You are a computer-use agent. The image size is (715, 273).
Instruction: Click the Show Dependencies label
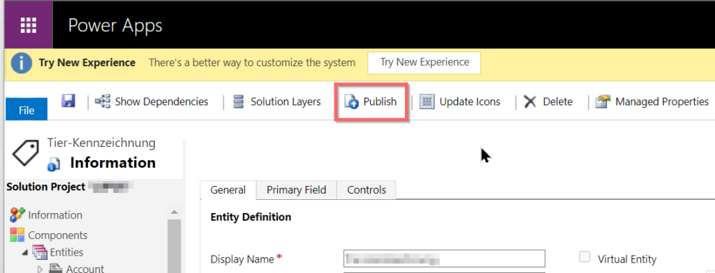pos(161,102)
